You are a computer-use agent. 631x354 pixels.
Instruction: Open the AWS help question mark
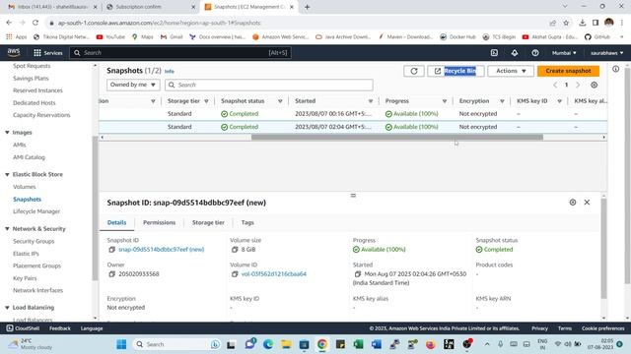534,52
